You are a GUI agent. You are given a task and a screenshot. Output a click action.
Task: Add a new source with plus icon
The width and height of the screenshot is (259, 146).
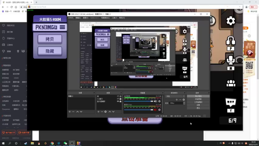pyautogui.click(x=98, y=112)
